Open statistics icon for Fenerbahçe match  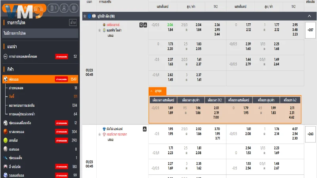(x=141, y=25)
